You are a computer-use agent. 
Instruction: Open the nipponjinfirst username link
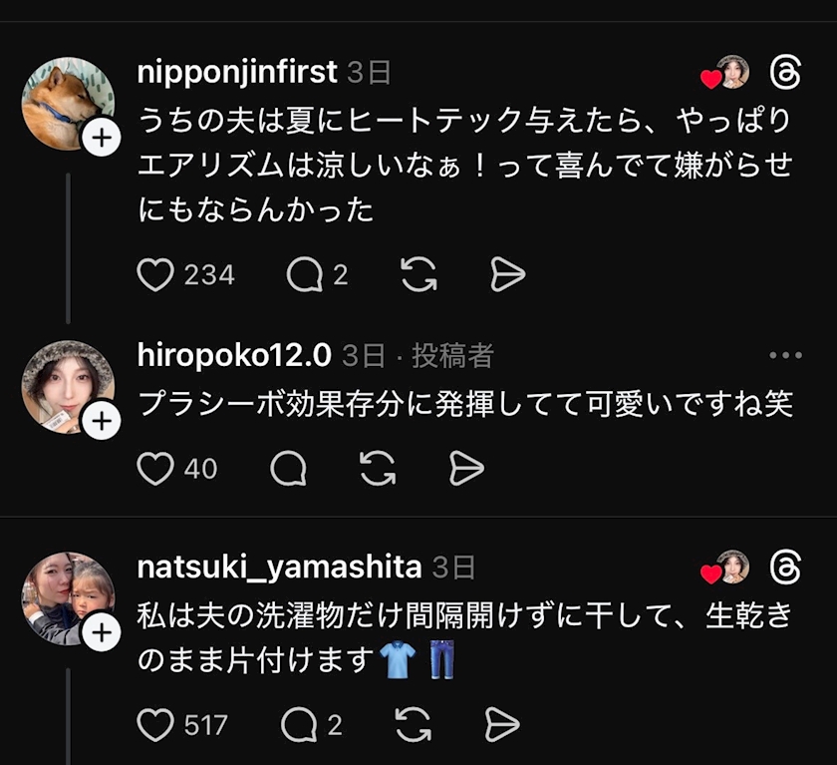[x=237, y=72]
